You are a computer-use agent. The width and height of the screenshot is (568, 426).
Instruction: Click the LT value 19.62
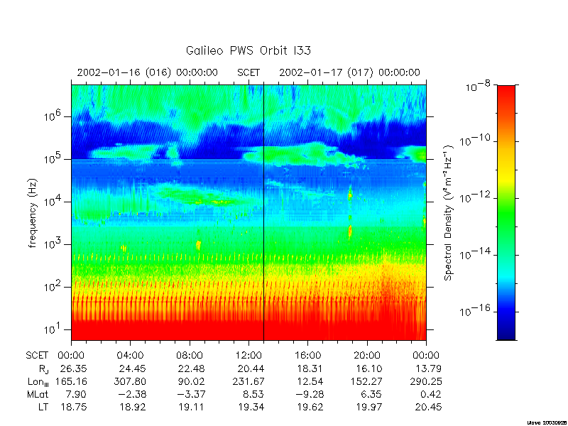click(310, 407)
